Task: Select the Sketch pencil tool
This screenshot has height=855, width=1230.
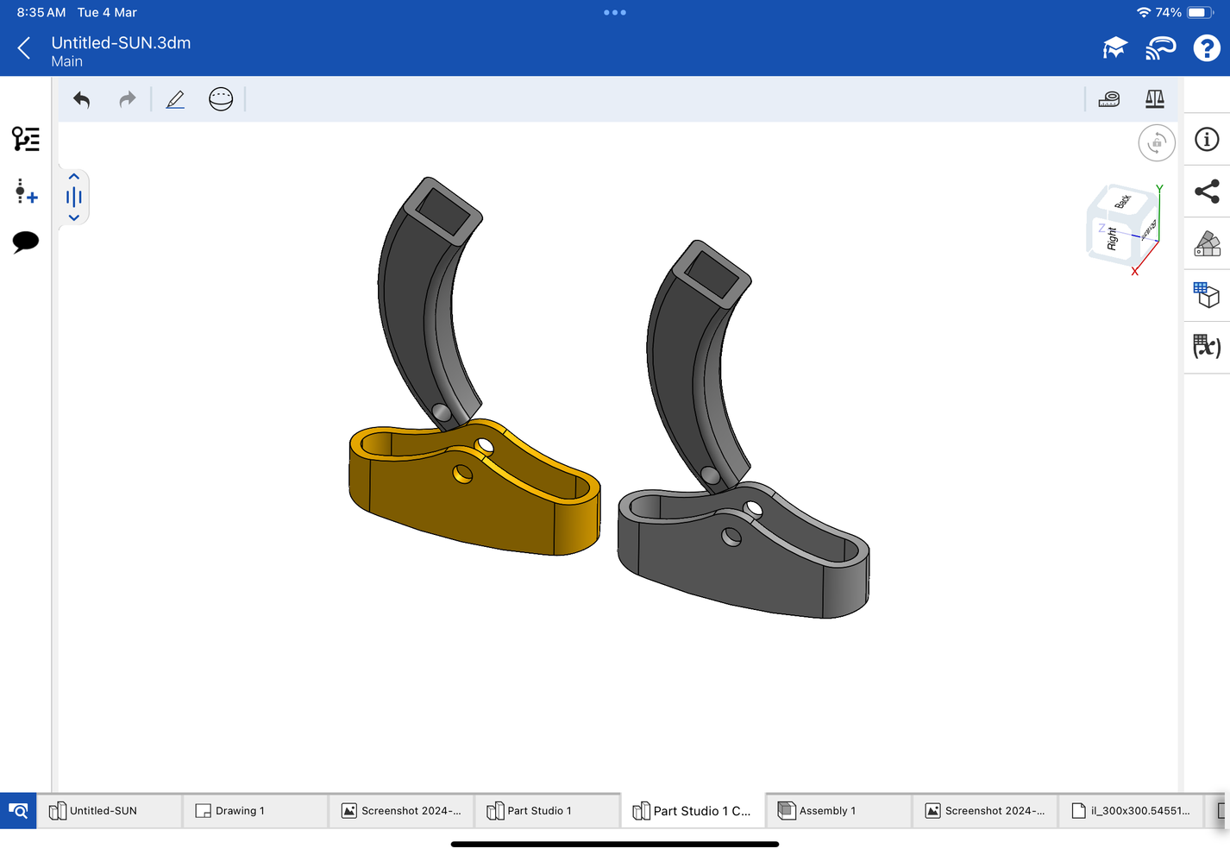Action: (175, 98)
